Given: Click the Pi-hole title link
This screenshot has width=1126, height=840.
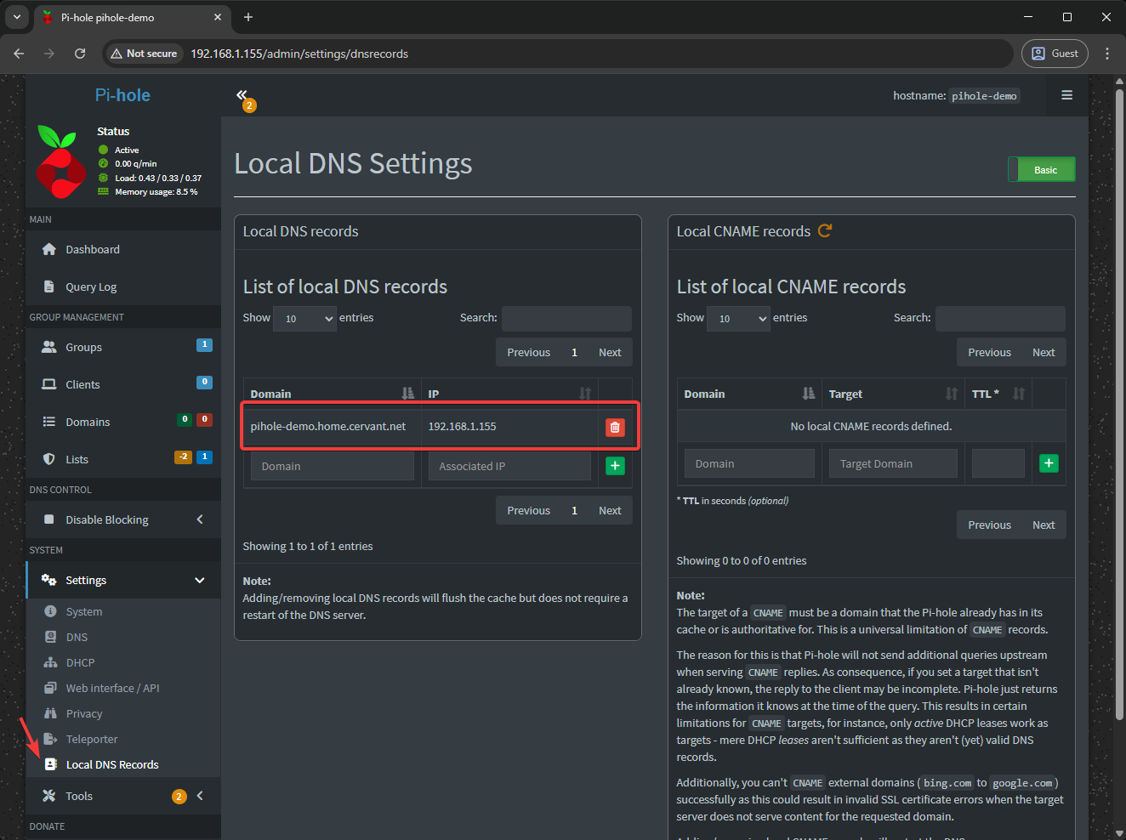Looking at the screenshot, I should (122, 95).
